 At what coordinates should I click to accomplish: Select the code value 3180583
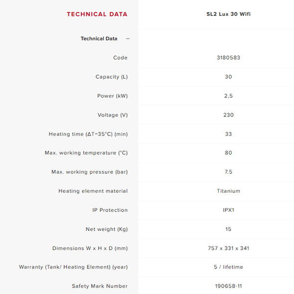(228, 58)
